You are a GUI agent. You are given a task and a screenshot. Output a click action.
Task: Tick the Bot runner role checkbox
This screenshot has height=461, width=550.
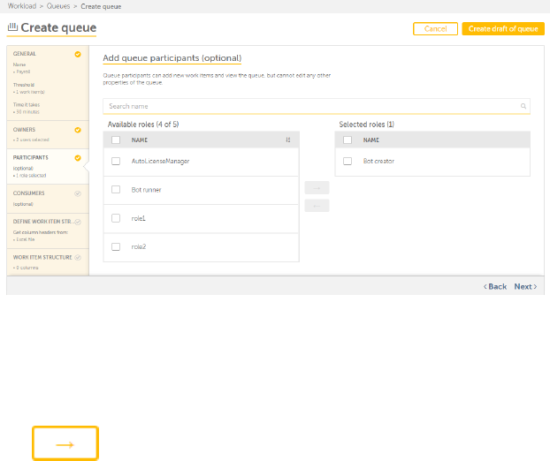pyautogui.click(x=116, y=190)
